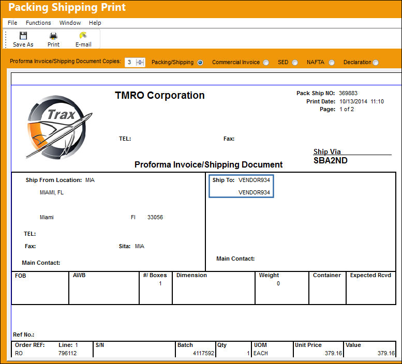
Task: Select the Commercial Invoice radio button
Action: click(x=266, y=63)
